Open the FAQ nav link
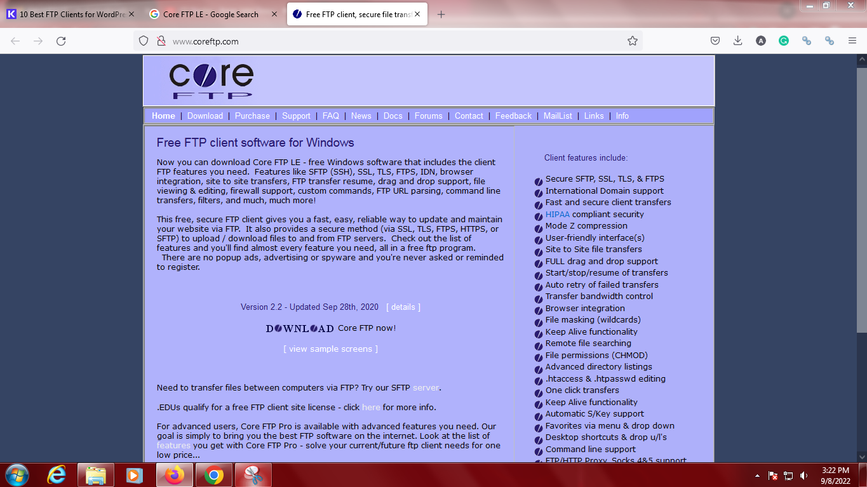The width and height of the screenshot is (867, 487). tap(331, 116)
